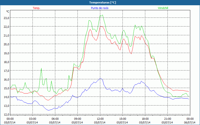Viewport: 200px width, 125px height.
Task: Click the 03:00 time axis label
Action: coord(32,119)
